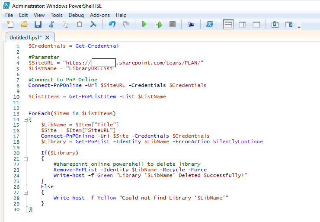This screenshot has width=320, height=222.
Task: Click Get-PnPList cmdlet on line 18
Action: (93, 142)
